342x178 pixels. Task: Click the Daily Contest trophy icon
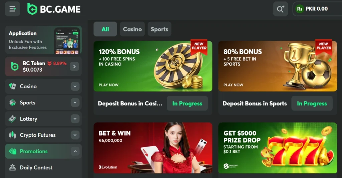(x=12, y=168)
